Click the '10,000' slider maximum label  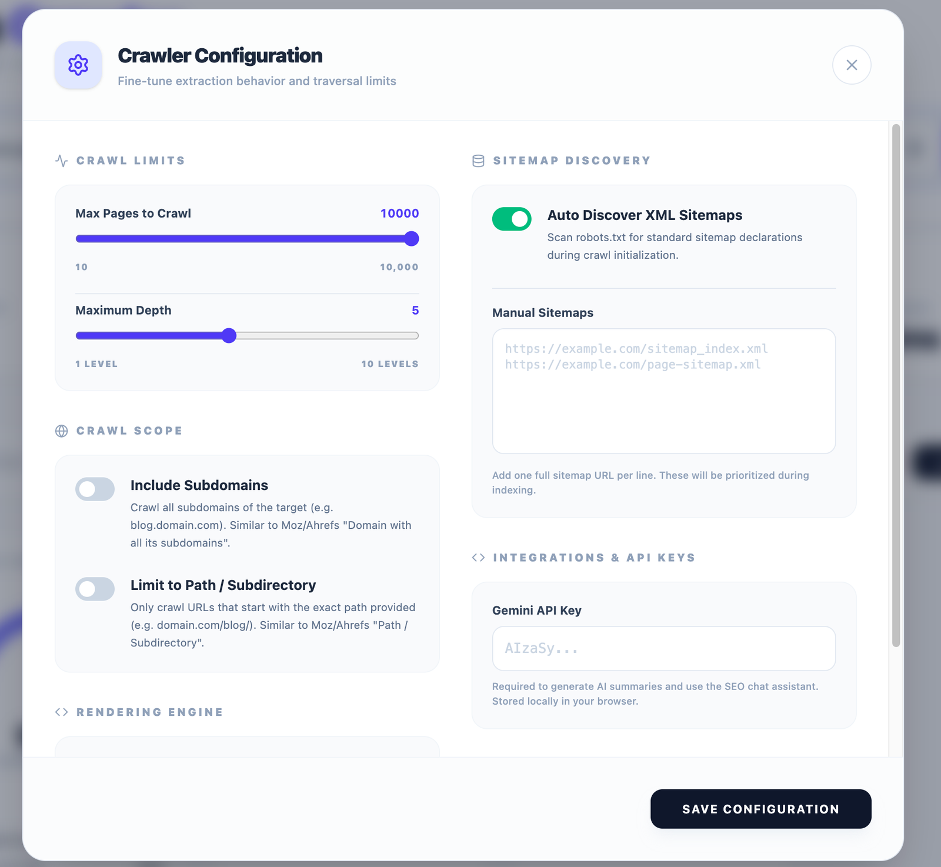click(399, 267)
